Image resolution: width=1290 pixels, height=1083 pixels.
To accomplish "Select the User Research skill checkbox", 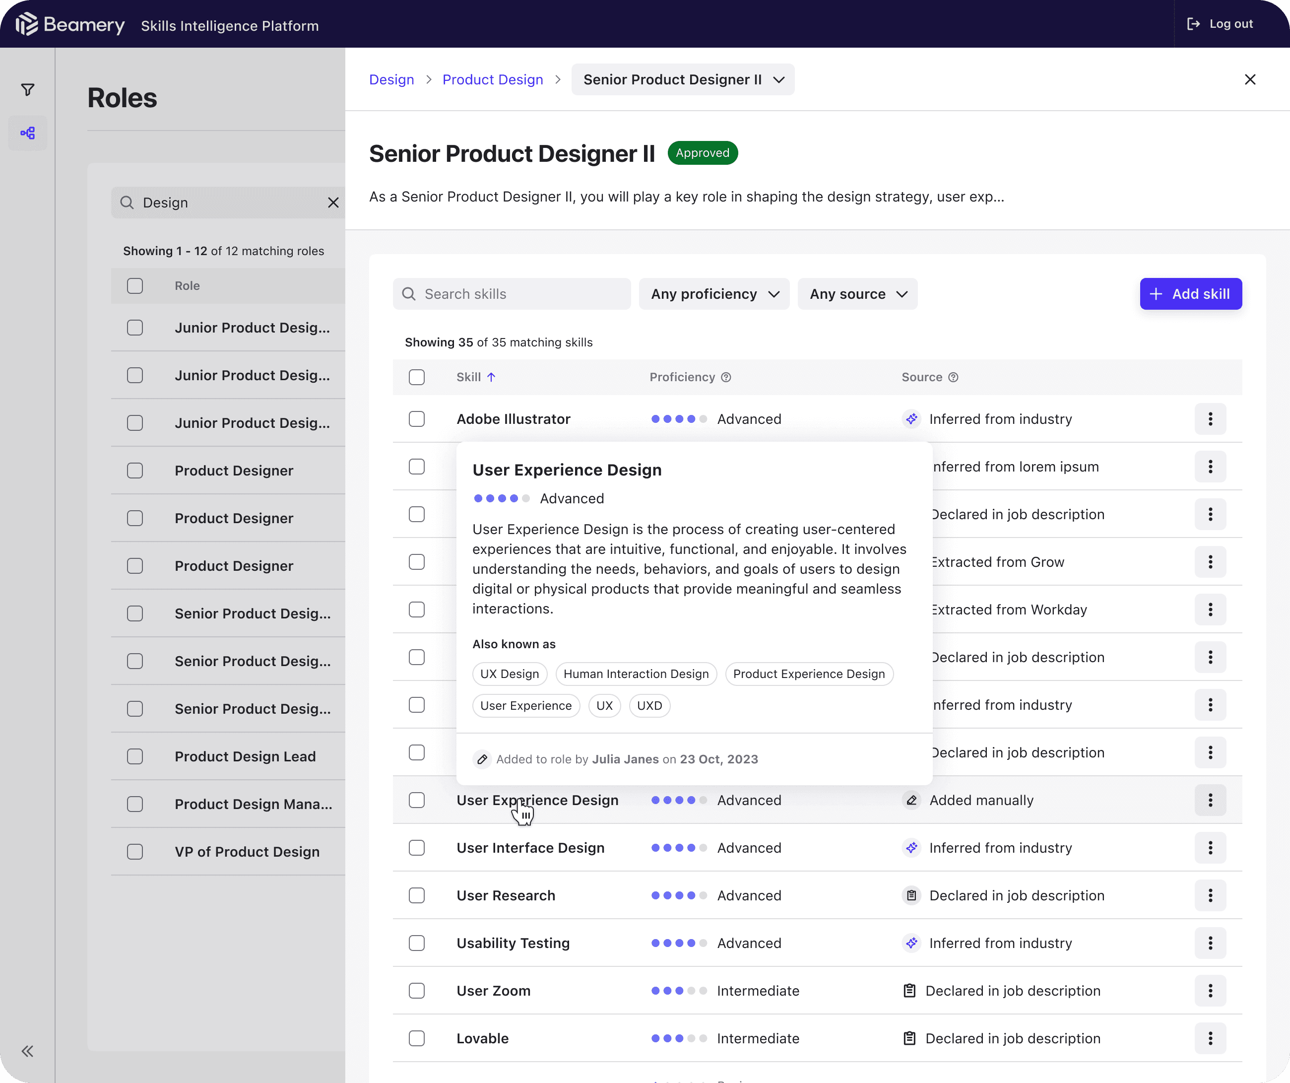I will (x=416, y=895).
